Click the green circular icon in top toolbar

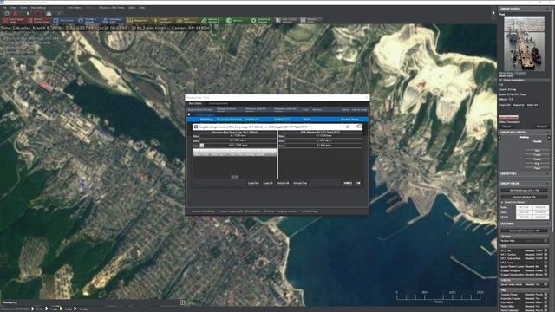pyautogui.click(x=7, y=14)
